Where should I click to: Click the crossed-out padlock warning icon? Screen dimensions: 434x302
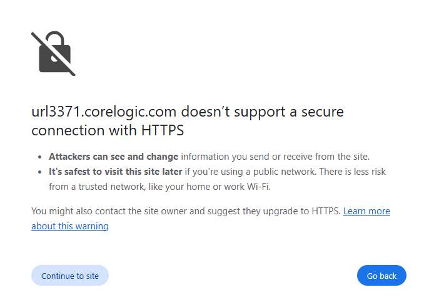[x=53, y=53]
